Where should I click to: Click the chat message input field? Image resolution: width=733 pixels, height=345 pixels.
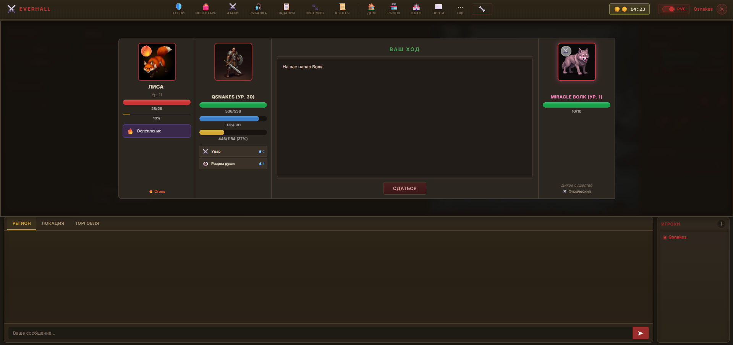tap(320, 333)
